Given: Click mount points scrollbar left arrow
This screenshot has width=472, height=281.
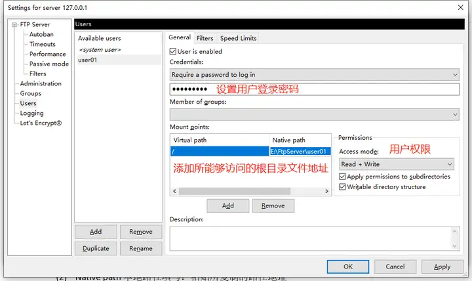Looking at the screenshot, I should 174,191.
